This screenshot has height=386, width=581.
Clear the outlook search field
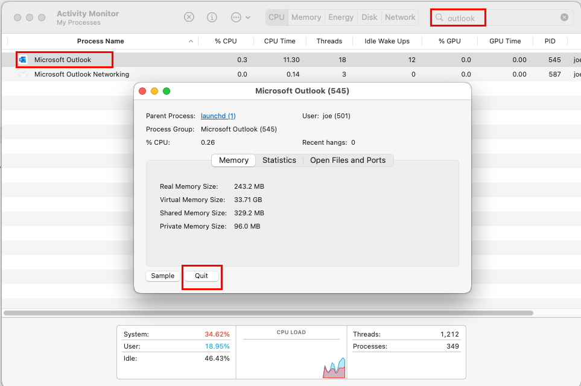coord(564,17)
